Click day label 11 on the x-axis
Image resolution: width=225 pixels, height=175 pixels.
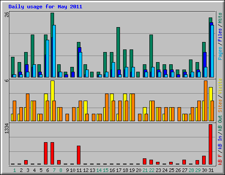tap(79, 170)
